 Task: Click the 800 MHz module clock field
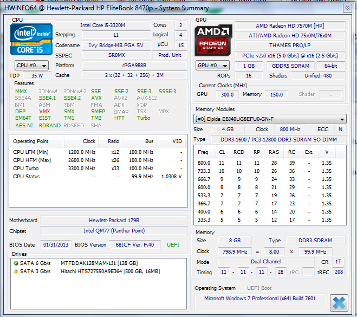[290, 130]
